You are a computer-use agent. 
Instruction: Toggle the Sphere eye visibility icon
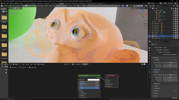click(173, 34)
